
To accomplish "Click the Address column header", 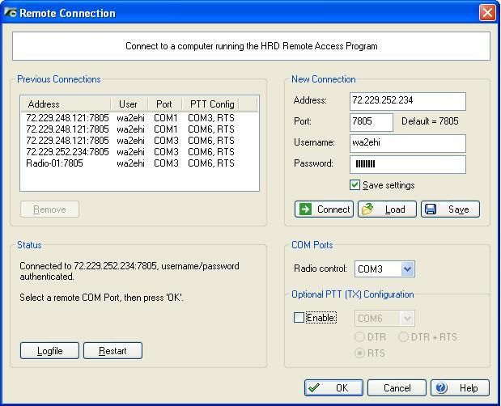I will tap(65, 104).
